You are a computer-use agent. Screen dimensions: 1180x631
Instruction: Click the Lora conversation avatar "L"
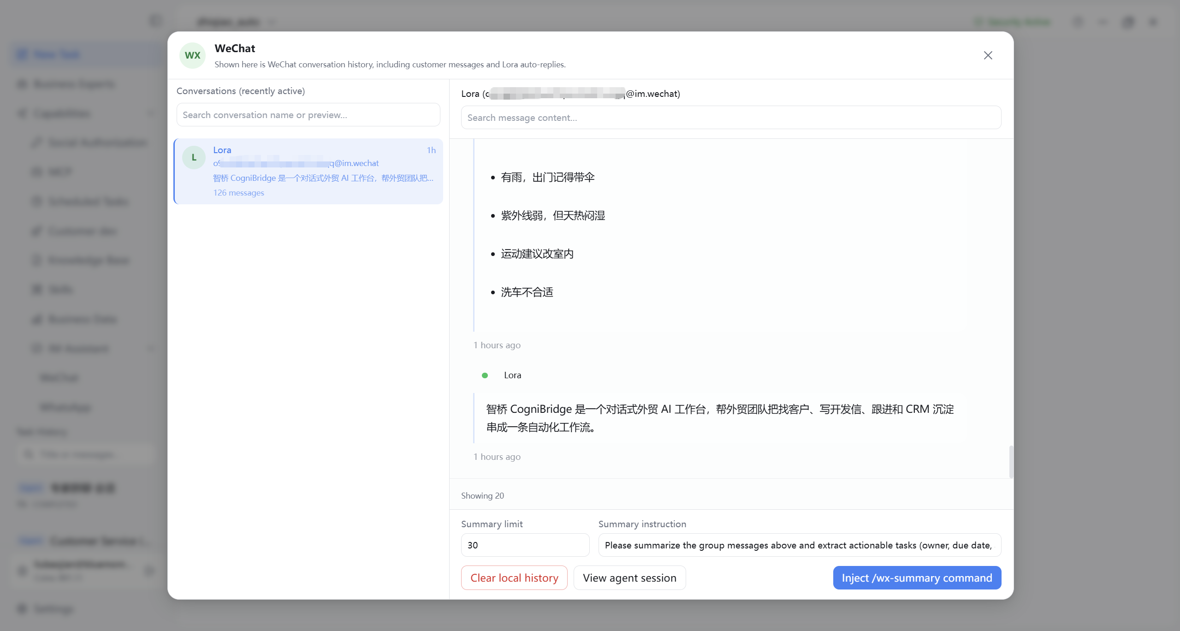tap(194, 157)
